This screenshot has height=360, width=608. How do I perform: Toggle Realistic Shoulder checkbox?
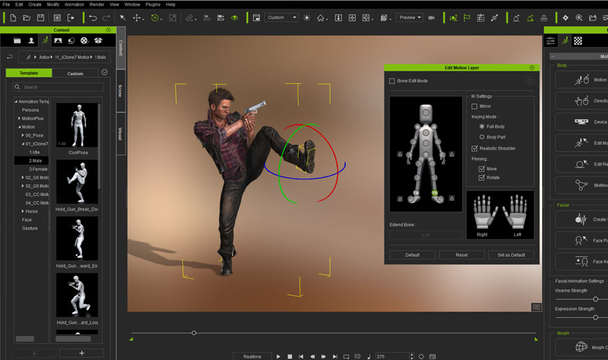pos(474,148)
